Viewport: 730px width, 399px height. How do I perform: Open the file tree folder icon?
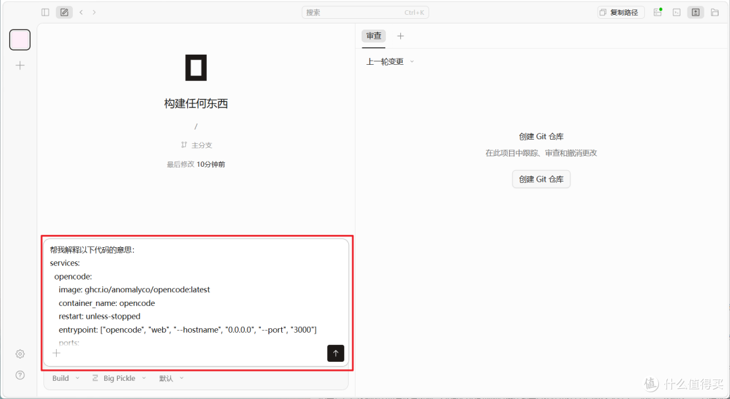pos(714,13)
